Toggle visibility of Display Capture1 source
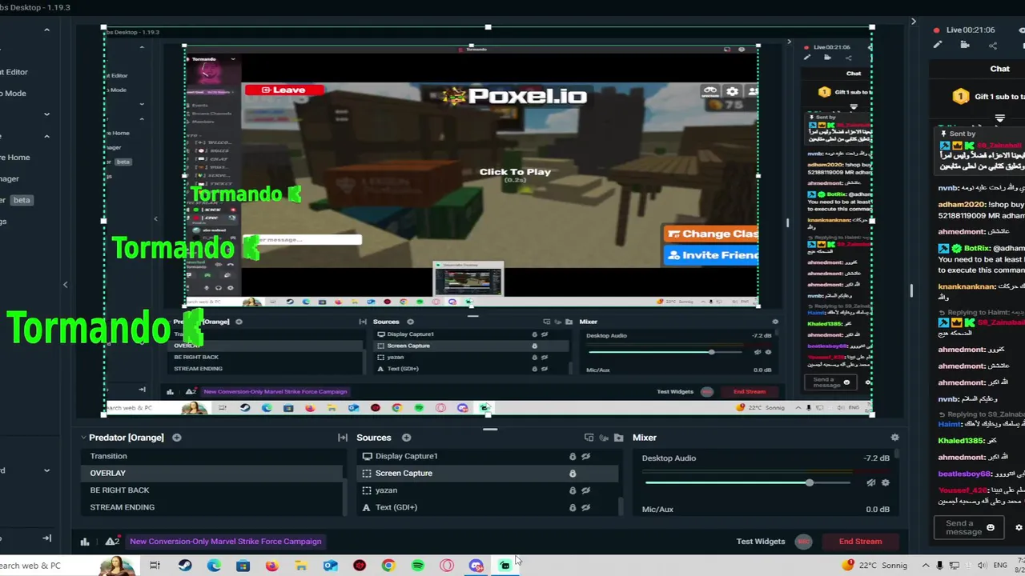The width and height of the screenshot is (1025, 576). point(586,456)
